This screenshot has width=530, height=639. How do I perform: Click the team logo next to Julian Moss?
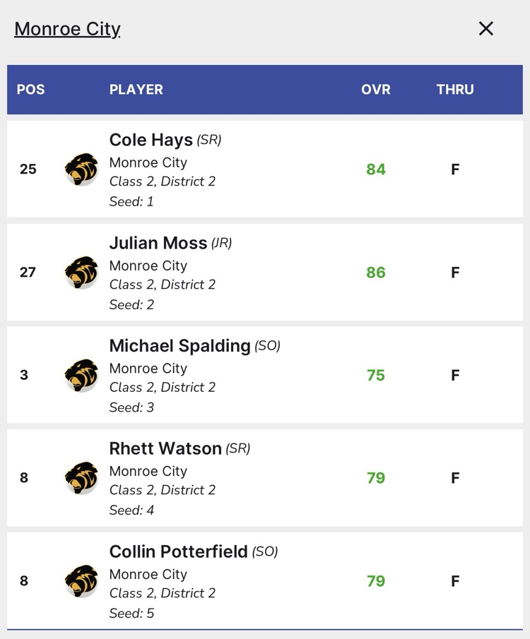pos(81,273)
